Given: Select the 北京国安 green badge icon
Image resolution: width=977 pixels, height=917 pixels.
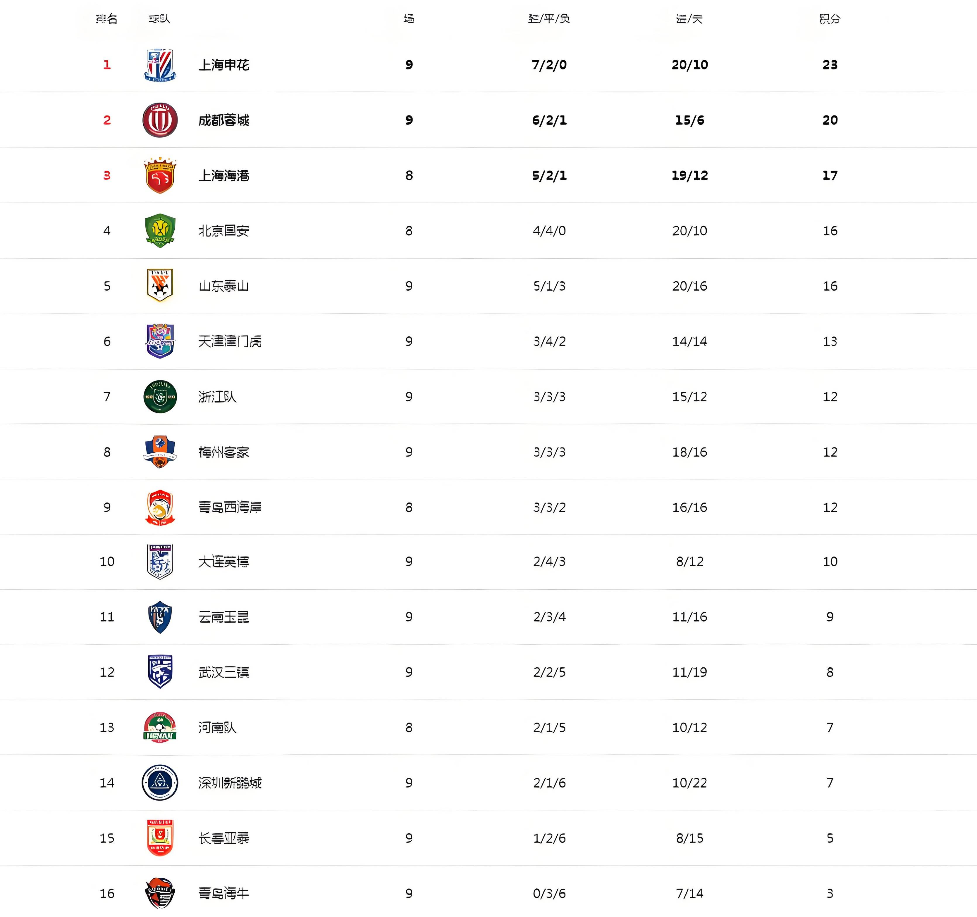Looking at the screenshot, I should 160,230.
